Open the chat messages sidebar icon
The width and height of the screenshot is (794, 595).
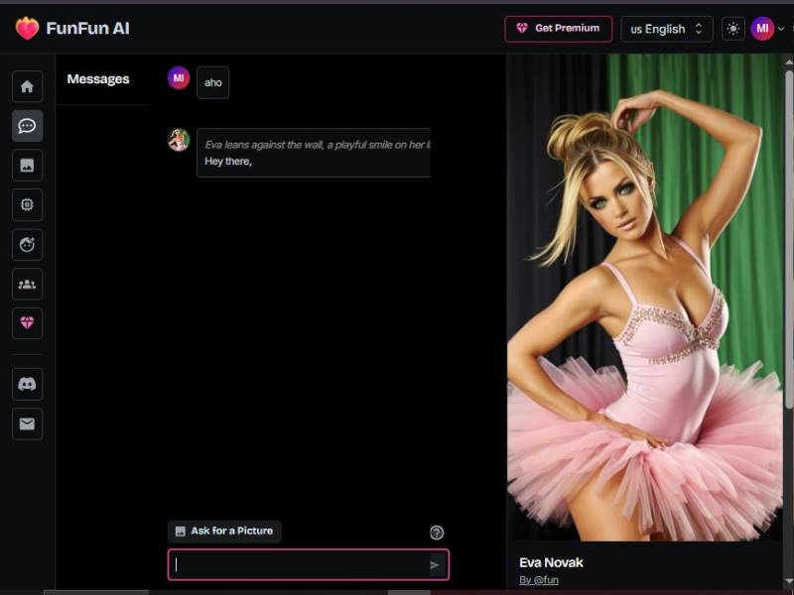(x=27, y=126)
